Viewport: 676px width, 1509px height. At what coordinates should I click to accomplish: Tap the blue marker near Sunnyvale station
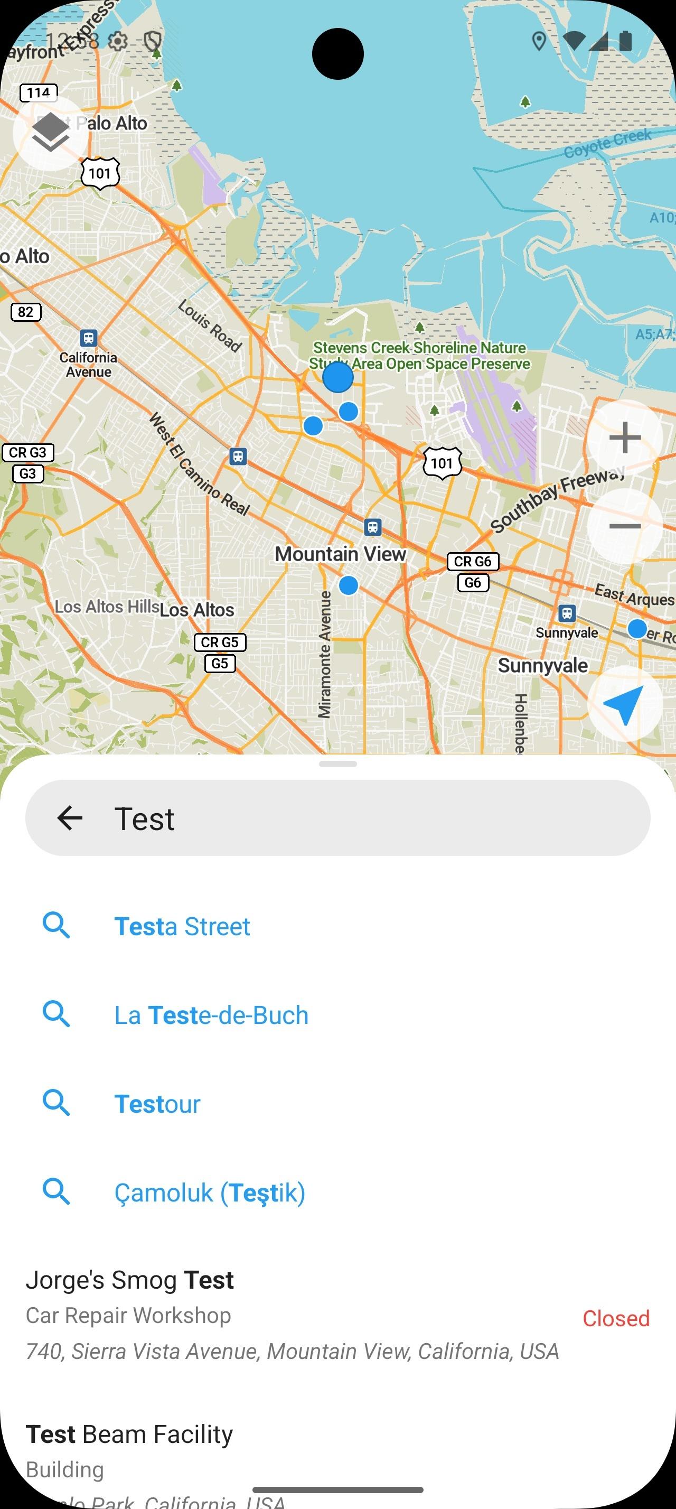tap(637, 629)
